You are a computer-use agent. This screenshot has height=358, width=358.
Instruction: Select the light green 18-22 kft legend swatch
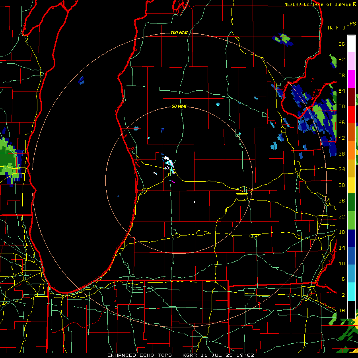coord(351,220)
